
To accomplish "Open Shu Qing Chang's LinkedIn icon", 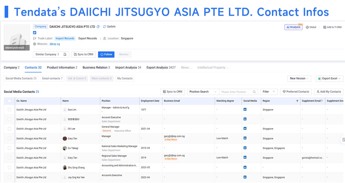I will coord(245,167).
